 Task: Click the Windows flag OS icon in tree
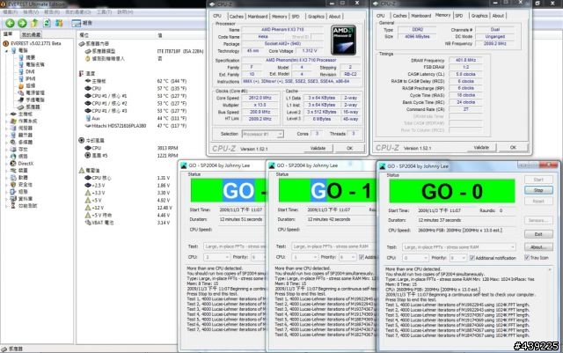pos(13,121)
